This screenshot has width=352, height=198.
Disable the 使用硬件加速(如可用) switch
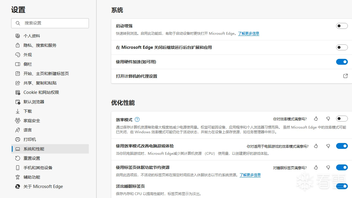[342, 62]
